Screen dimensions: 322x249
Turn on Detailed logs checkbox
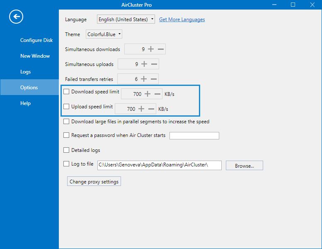(66, 150)
